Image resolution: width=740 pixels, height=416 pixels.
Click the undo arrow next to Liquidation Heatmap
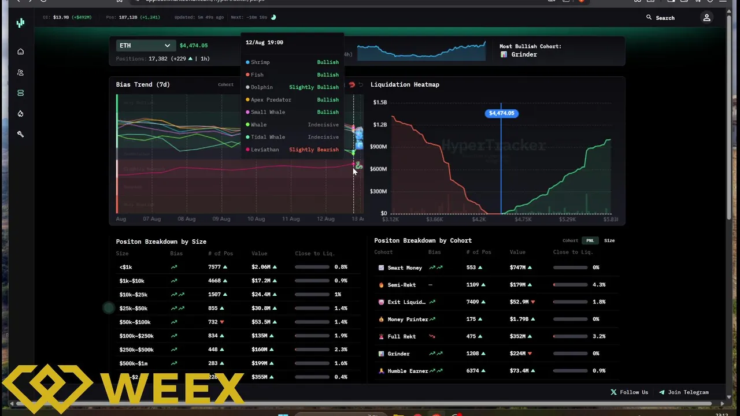click(361, 85)
